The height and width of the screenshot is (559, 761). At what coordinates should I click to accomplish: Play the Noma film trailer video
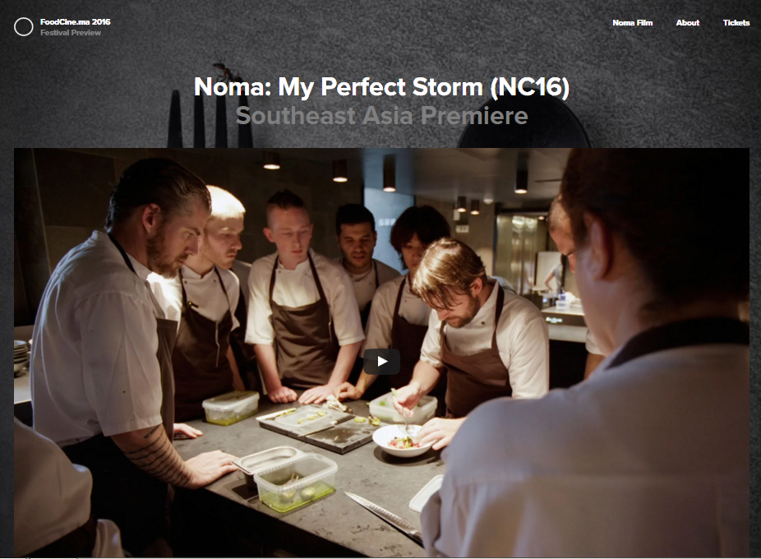click(382, 362)
